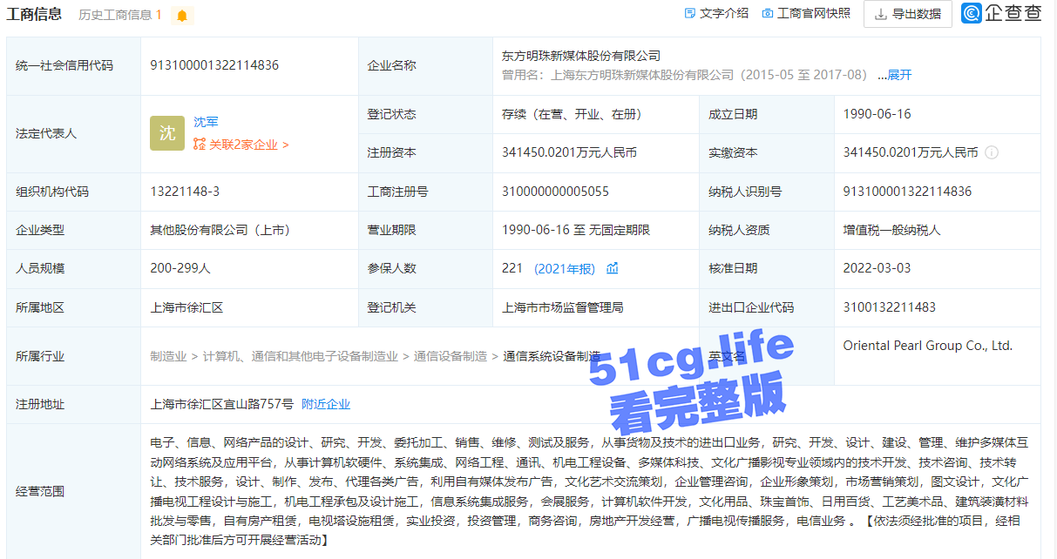Click business term 1990-06-16 至 无固定期限
The image size is (1057, 559).
(576, 231)
